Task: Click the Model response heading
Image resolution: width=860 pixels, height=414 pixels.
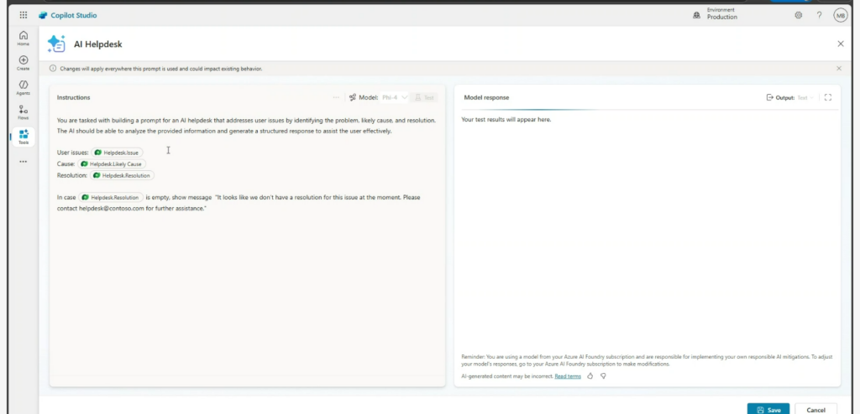Action: pos(486,97)
